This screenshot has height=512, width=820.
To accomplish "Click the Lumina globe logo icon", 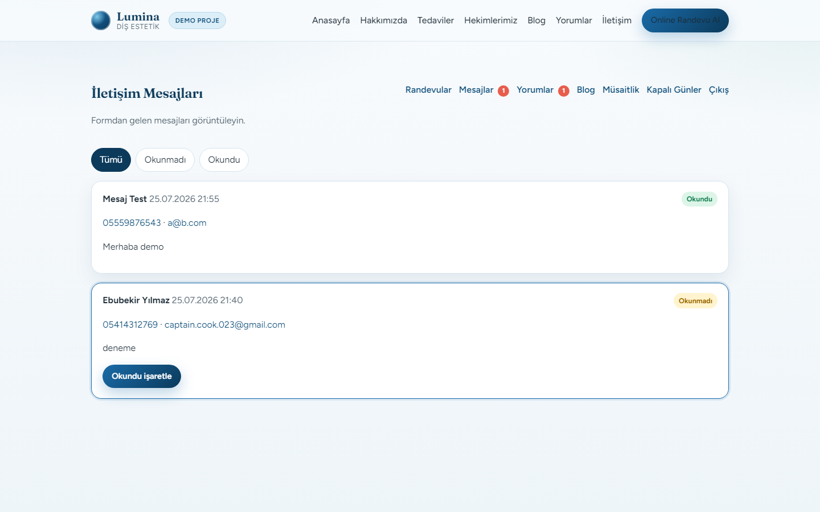I will [101, 20].
